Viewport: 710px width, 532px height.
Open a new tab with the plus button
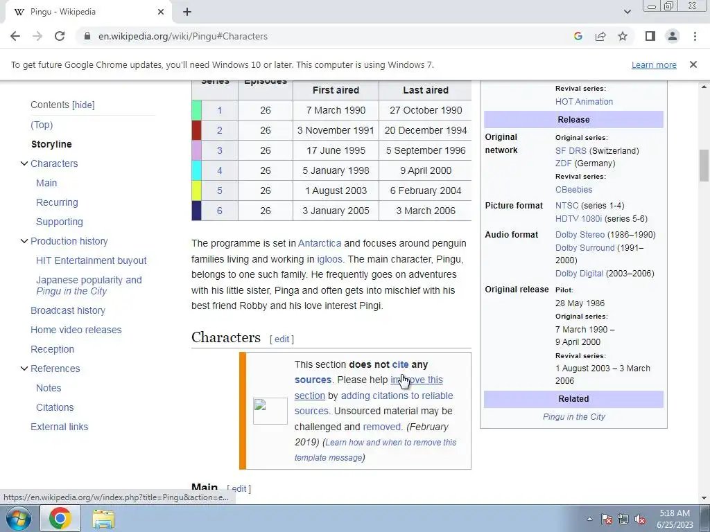click(187, 12)
